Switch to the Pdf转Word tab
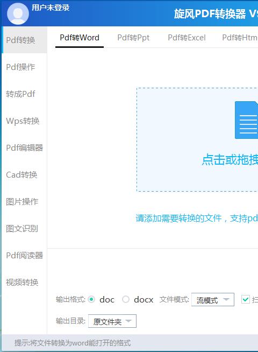258x352 pixels. (80, 38)
